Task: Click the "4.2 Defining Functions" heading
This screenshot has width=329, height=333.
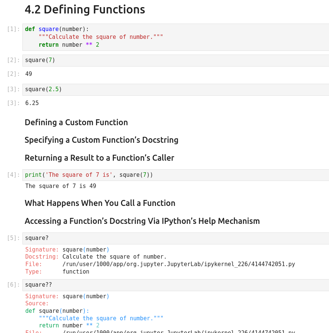Action: 85,9
